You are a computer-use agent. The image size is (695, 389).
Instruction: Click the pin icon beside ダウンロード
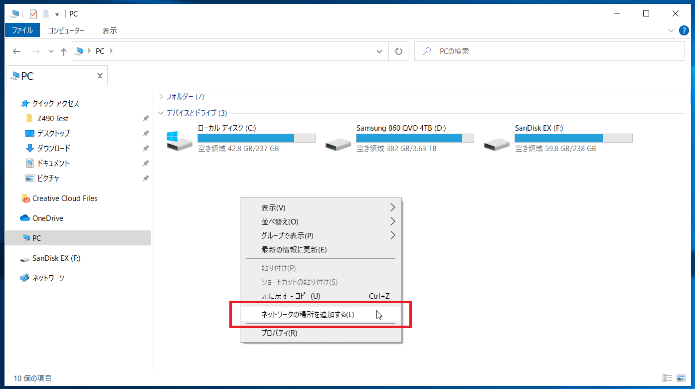pos(146,149)
